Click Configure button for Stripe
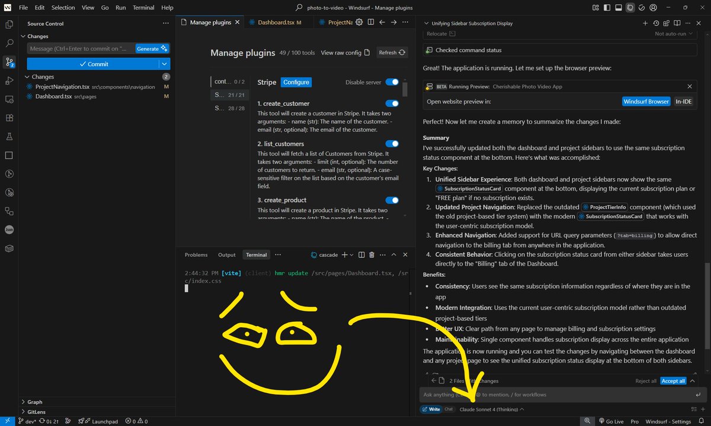This screenshot has width=711, height=426. point(296,82)
